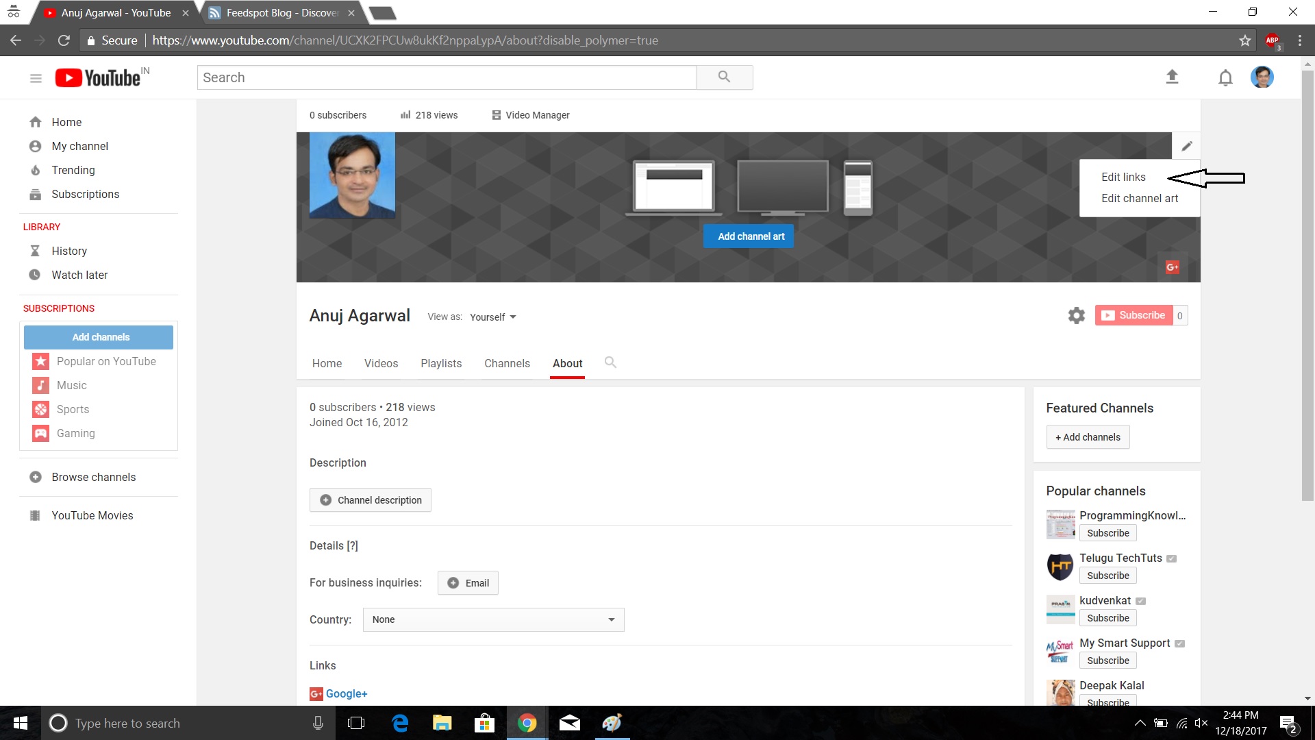
Task: Open Microsoft Edge from taskbar
Action: [400, 723]
